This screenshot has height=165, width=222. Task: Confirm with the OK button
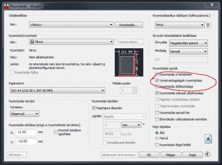point(149,155)
